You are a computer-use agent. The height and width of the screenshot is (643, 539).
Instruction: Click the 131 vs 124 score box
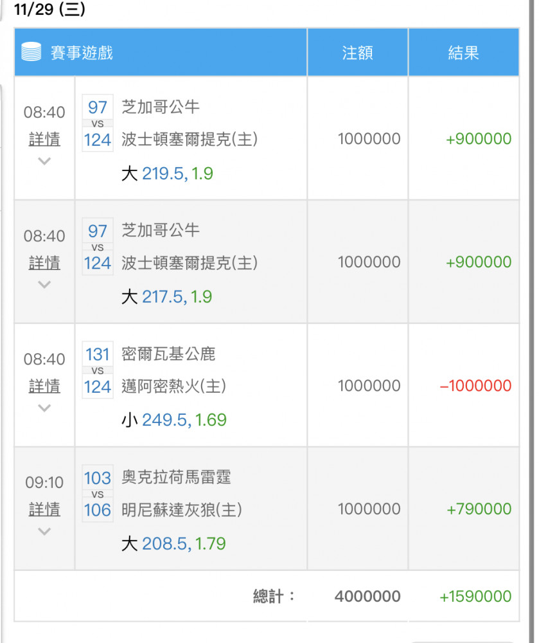(98, 370)
